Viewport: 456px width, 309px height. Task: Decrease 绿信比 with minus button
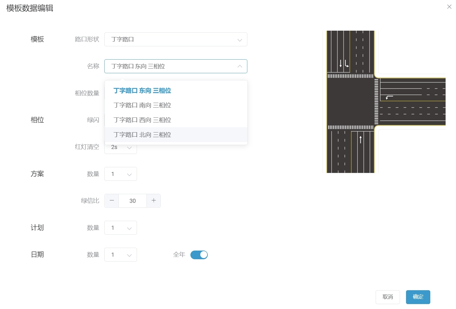coord(112,201)
